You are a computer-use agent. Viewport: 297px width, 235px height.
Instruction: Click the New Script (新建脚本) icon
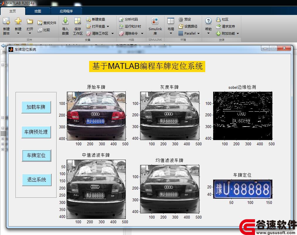[6, 21]
